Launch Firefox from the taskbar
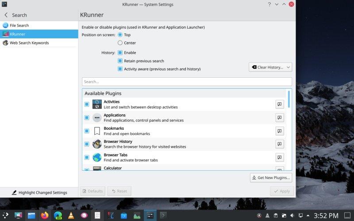Viewport: 354px width, 221px height. (x=44, y=216)
